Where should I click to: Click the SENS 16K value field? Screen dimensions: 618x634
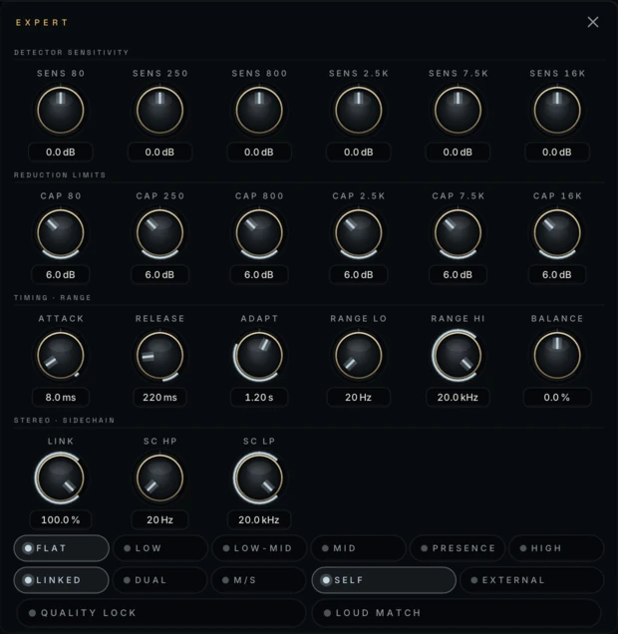coord(557,153)
